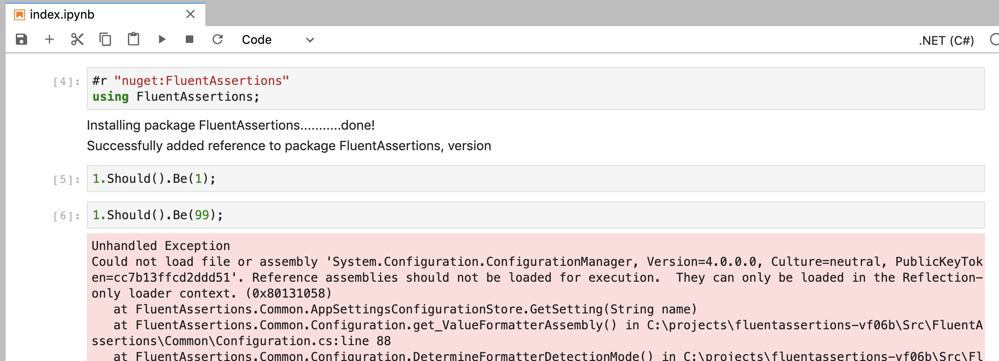Insert a new cell below

[49, 40]
